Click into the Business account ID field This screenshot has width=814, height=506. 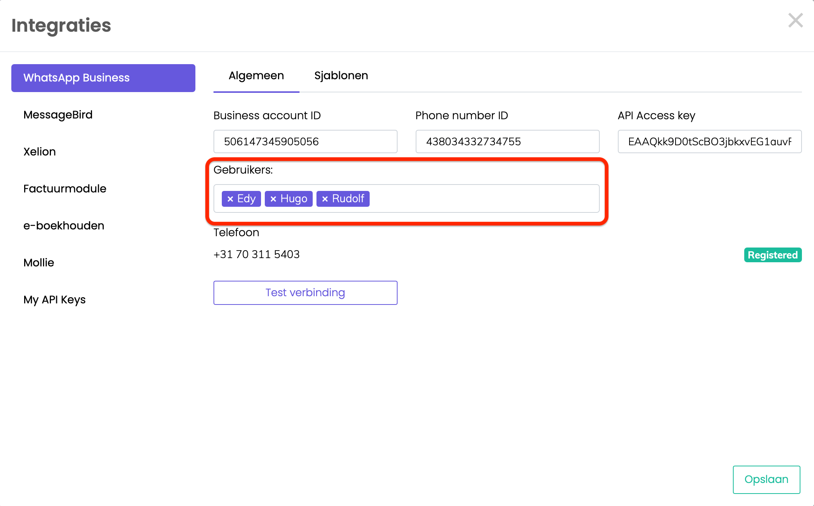point(305,141)
